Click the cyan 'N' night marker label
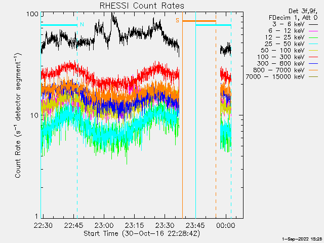Screen dimensions: 324x243 point(82,25)
